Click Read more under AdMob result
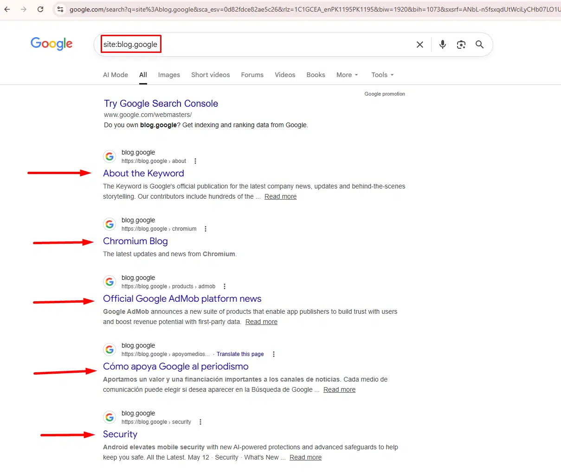Screen dimensions: 561x473 pos(261,322)
